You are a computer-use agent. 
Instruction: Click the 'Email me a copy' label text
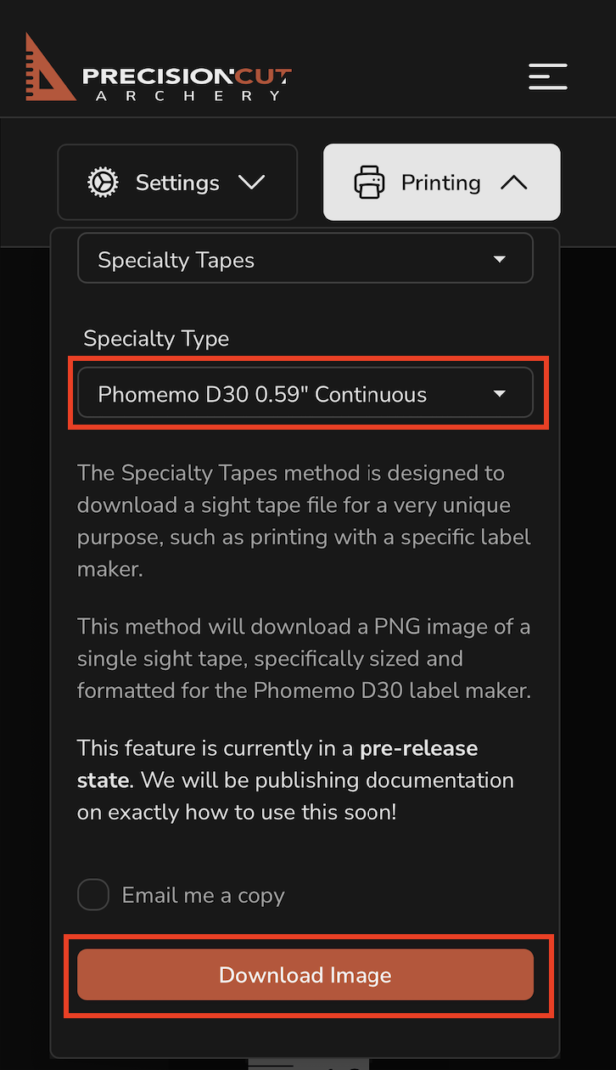click(x=204, y=895)
